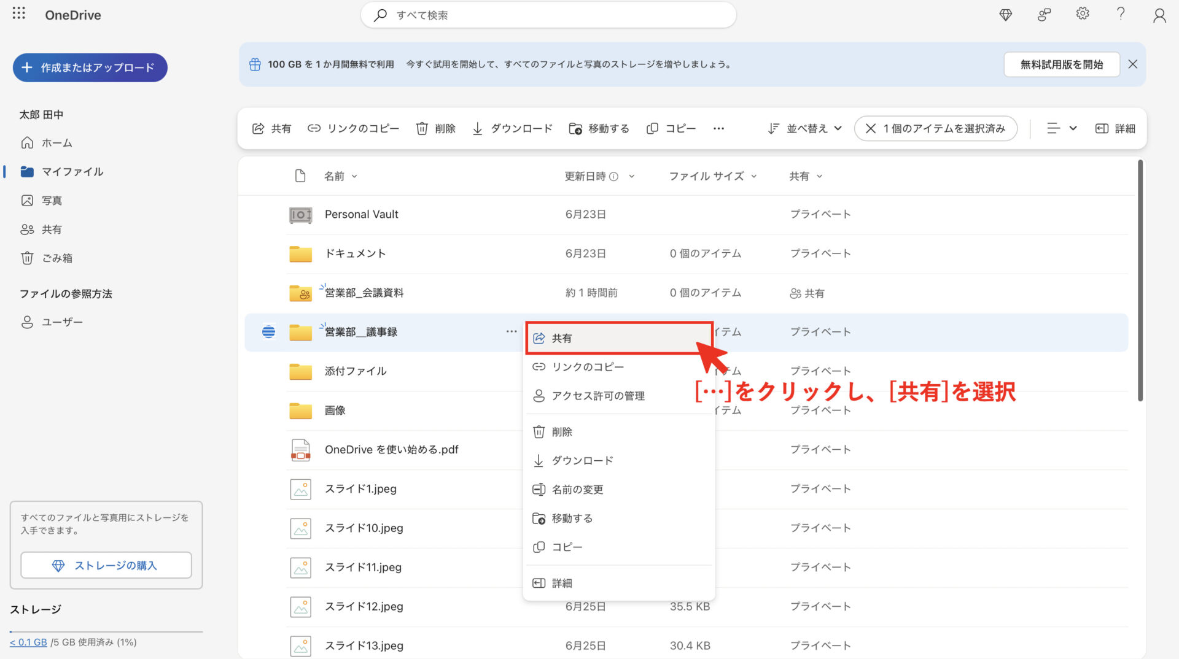Click 移動する in the top toolbar

point(599,128)
